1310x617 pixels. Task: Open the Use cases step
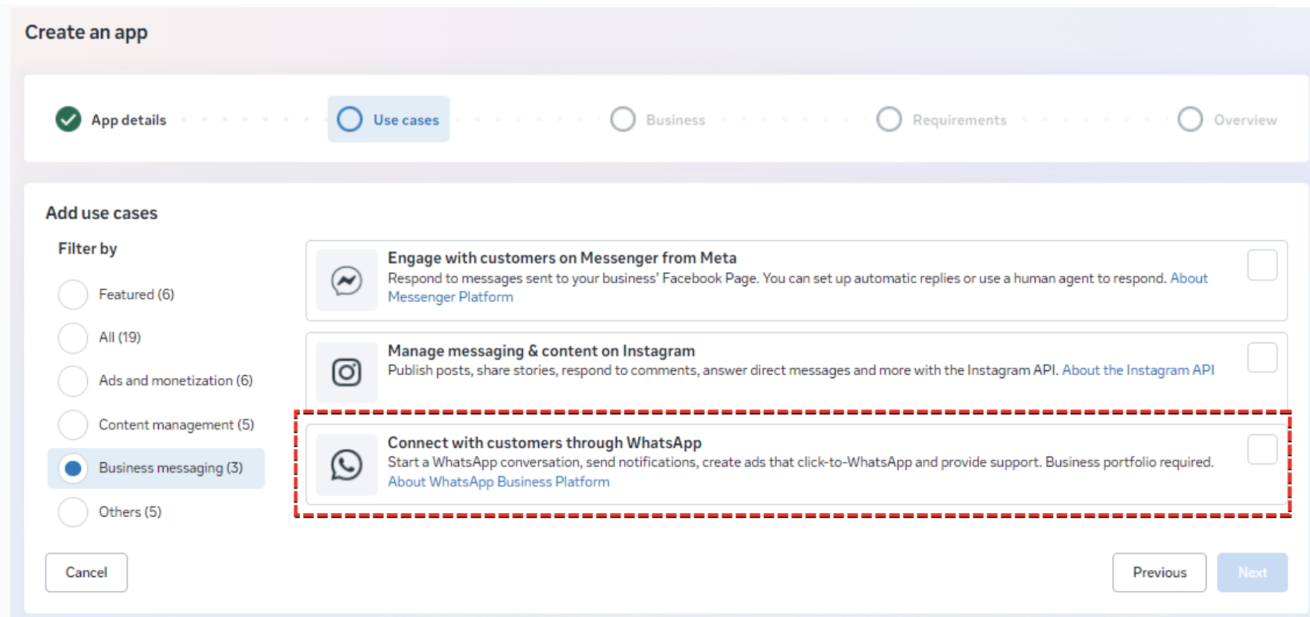coord(389,119)
